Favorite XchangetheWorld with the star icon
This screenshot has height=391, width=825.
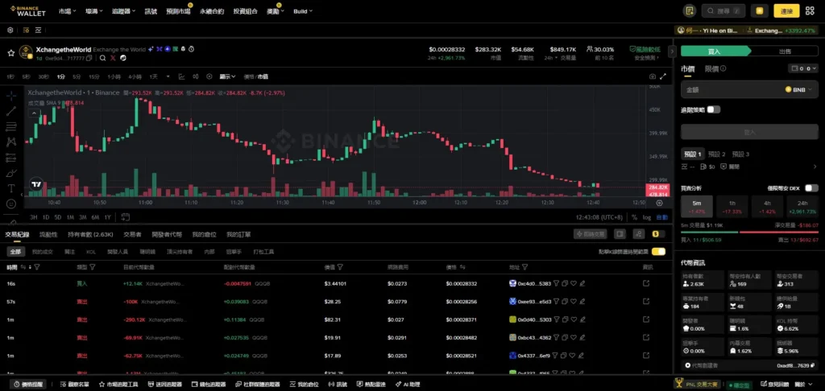[x=10, y=53]
